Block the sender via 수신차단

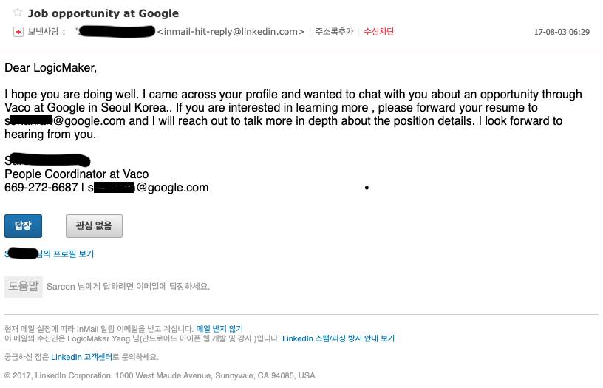click(x=379, y=32)
